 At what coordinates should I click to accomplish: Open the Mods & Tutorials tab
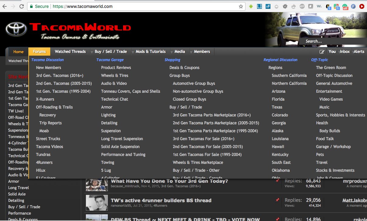150,52
